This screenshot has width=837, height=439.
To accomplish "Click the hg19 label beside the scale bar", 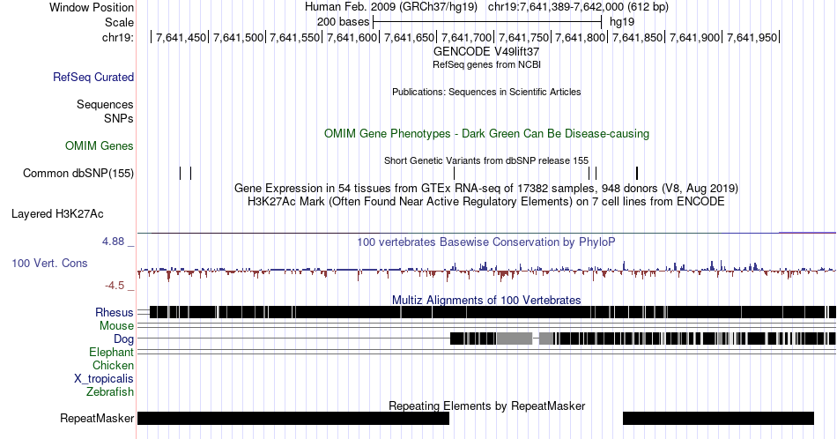I will point(622,22).
